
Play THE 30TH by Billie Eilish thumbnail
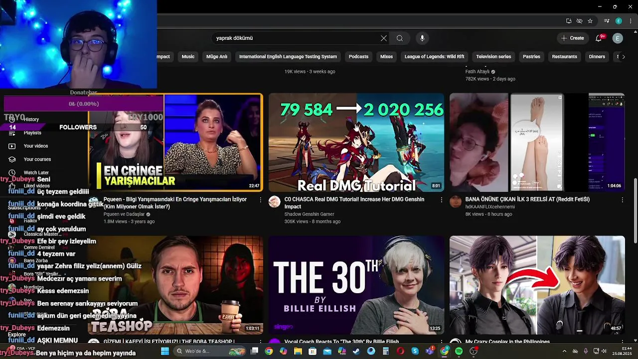click(x=356, y=285)
